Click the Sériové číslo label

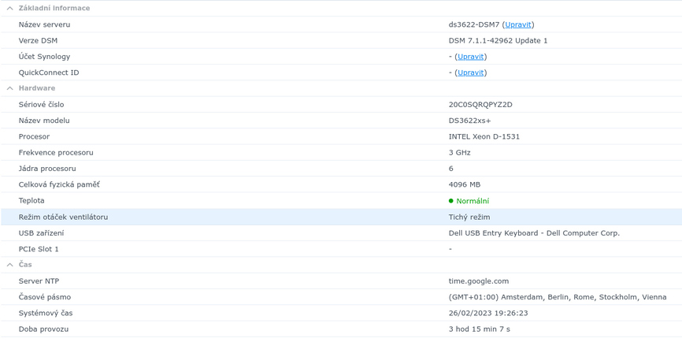click(41, 105)
